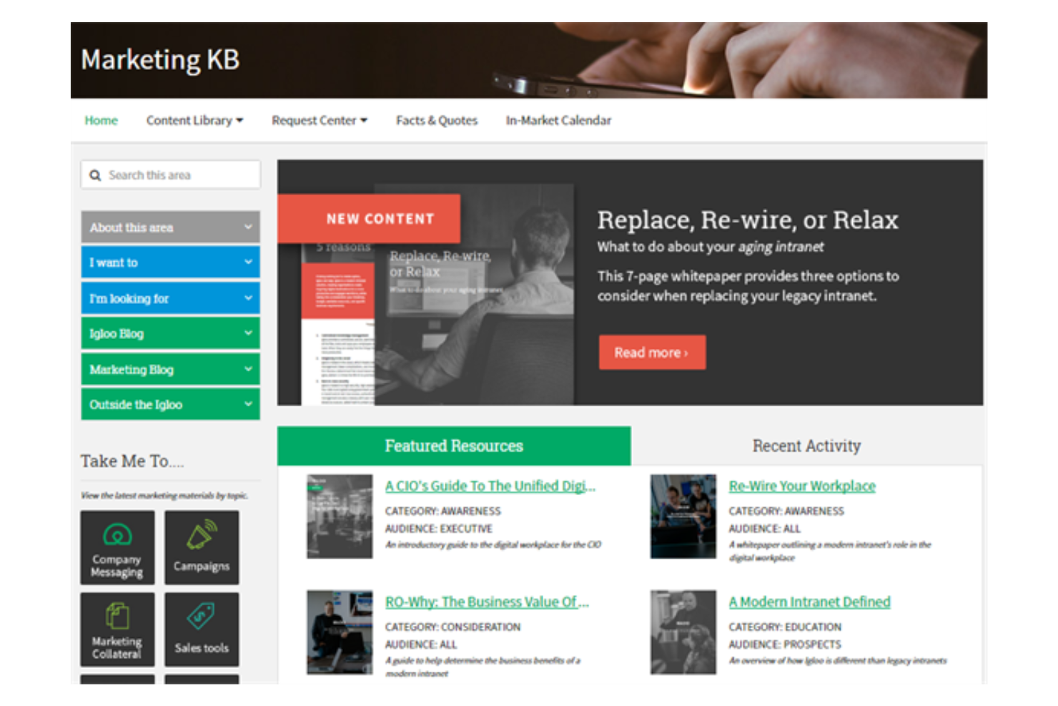Open the "Re-Wire Your Workplace" link
This screenshot has width=1058, height=706.
(x=801, y=486)
